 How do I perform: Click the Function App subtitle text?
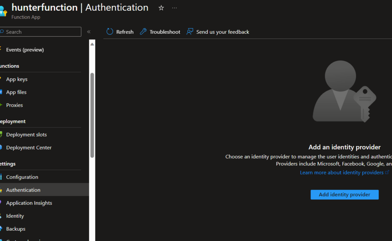coord(26,17)
